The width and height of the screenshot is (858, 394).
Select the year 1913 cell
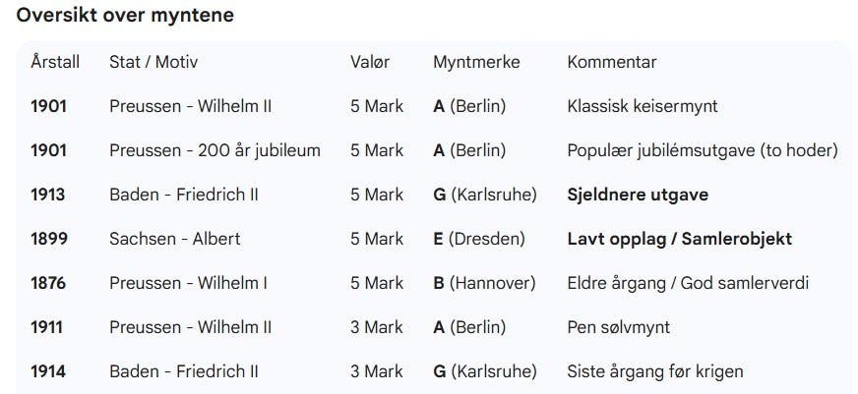point(47,195)
